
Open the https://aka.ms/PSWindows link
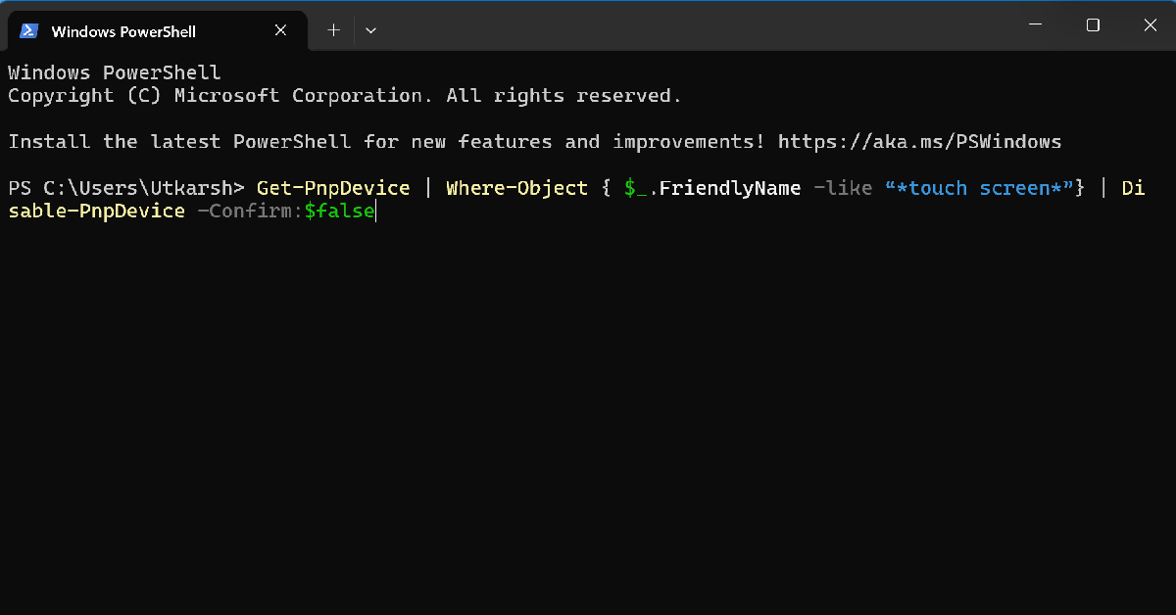click(x=919, y=141)
